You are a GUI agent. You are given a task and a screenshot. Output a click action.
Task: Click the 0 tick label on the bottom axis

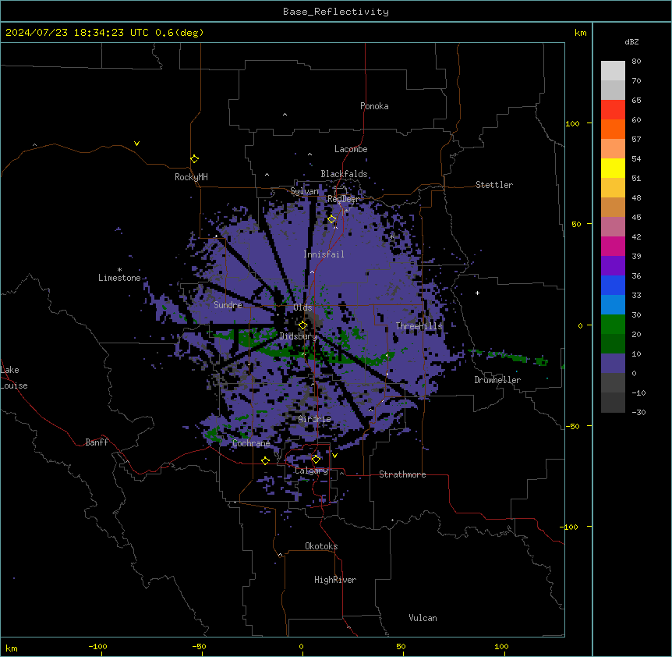point(301,646)
